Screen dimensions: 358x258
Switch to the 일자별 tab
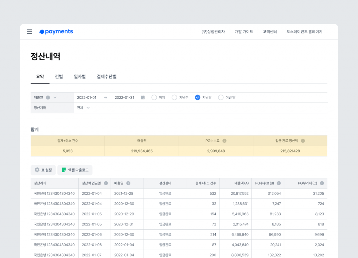point(80,77)
